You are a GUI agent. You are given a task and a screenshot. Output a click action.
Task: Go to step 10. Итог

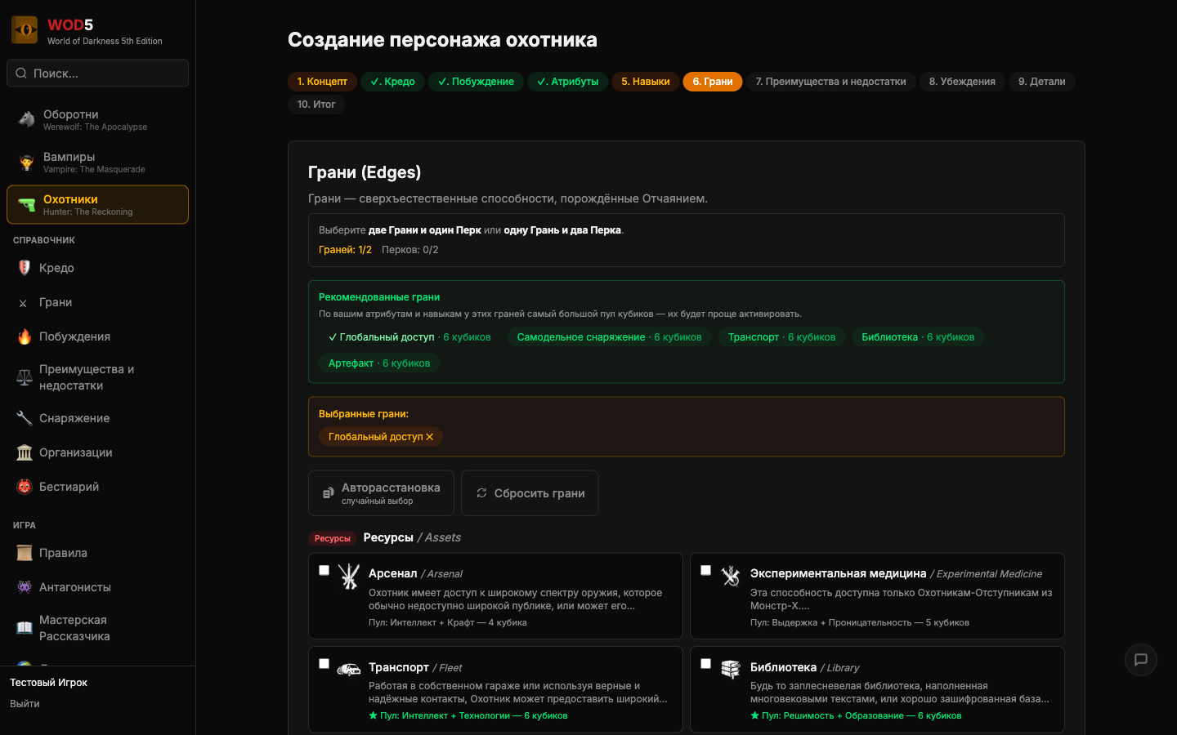(316, 105)
